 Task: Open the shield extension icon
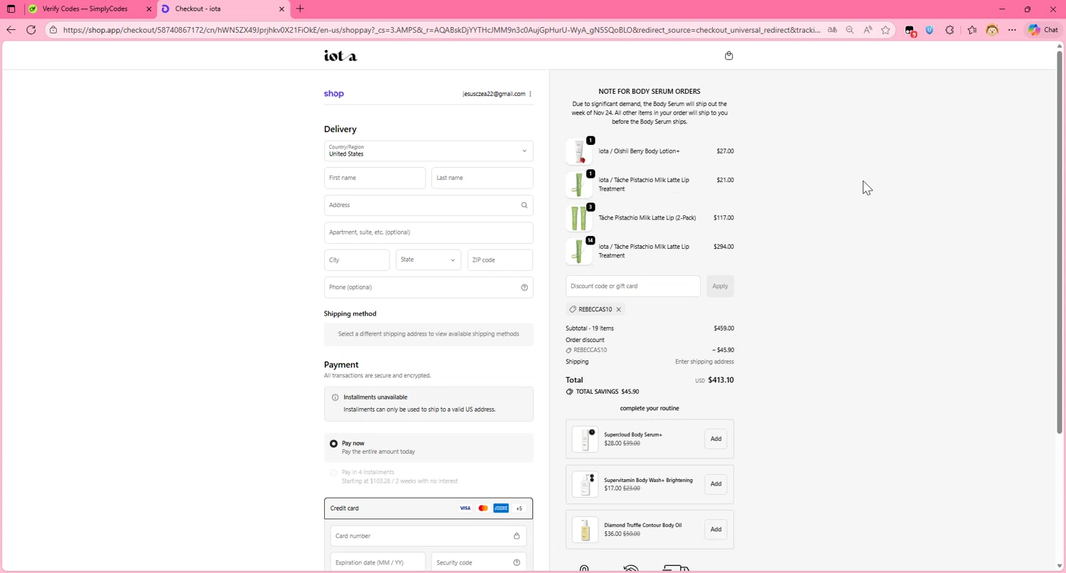pyautogui.click(x=930, y=30)
